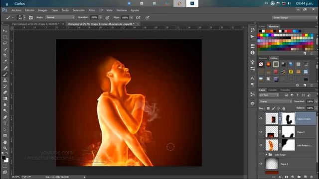Select the Zoom tool in the toolbox
The image size is (319, 179).
(x=5, y=148)
